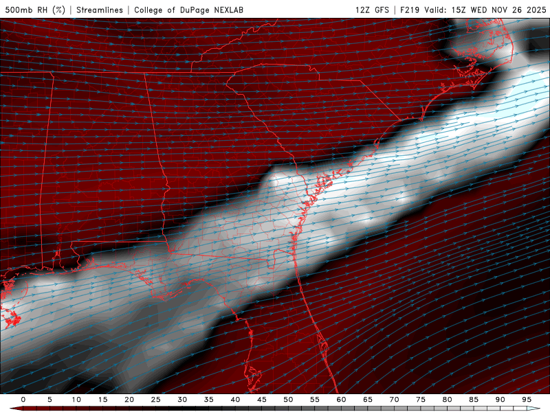Click "Valid: 15Z WED NOV 26 2025" text
Image resolution: width=550 pixels, height=412 pixels.
coord(485,10)
